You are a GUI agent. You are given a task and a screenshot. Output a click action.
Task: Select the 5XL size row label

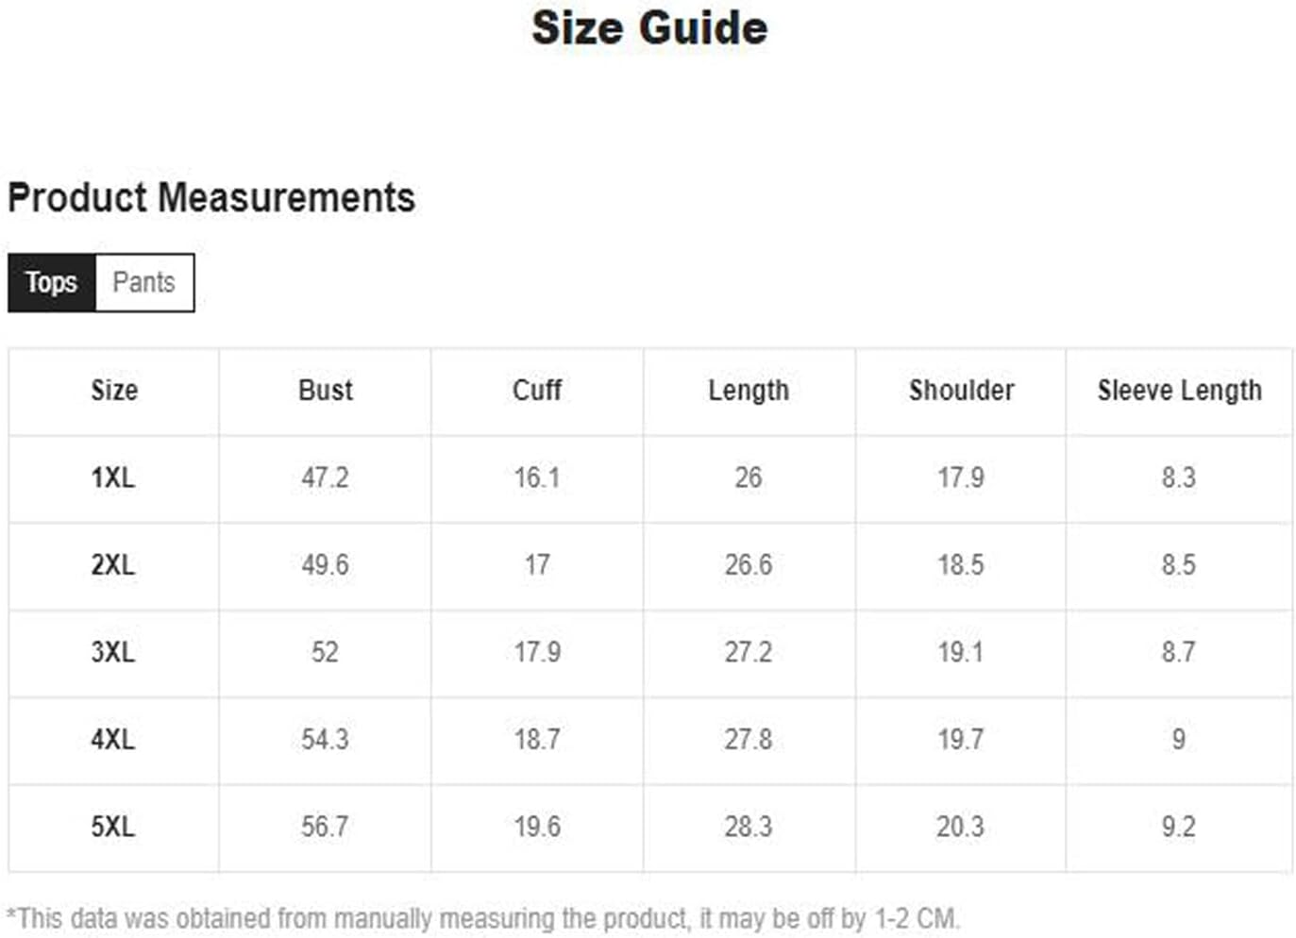point(113,827)
